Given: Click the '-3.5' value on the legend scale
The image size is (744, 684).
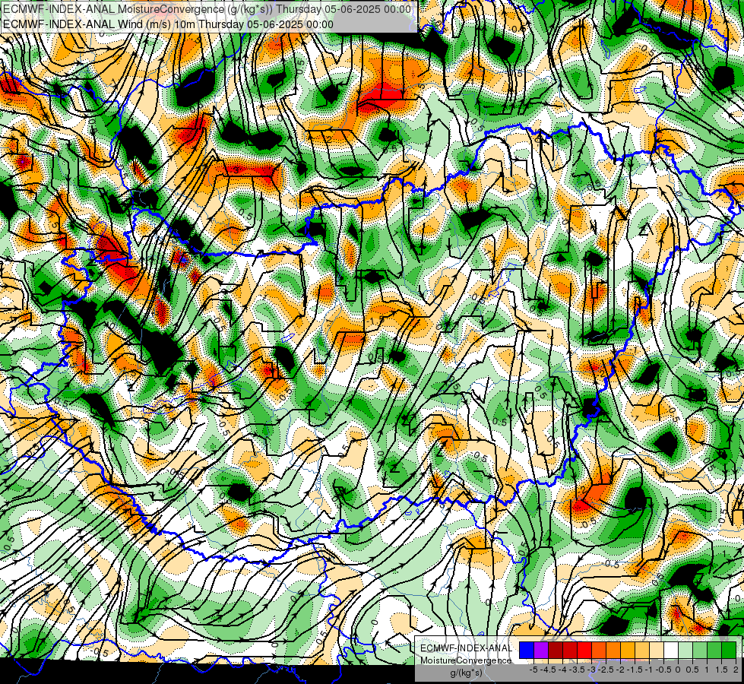Looking at the screenshot, I should [578, 670].
